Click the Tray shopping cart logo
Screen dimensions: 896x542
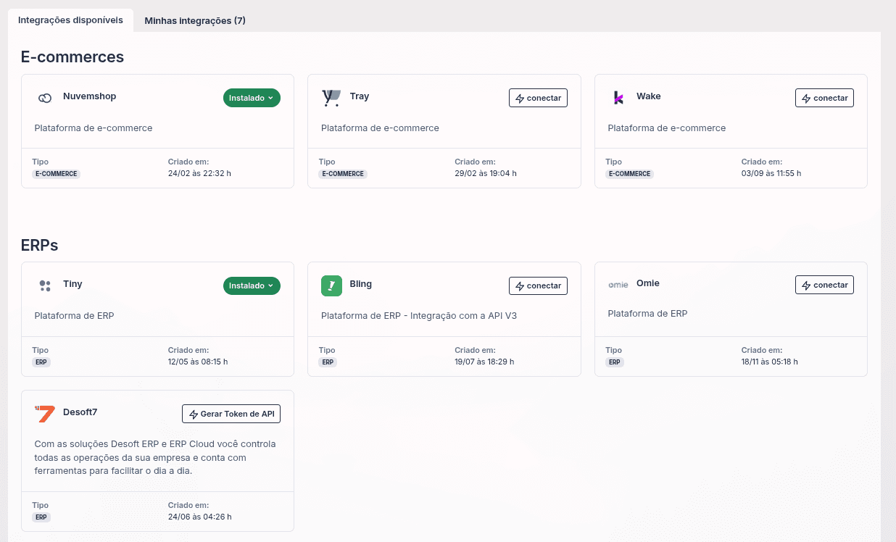click(x=331, y=98)
